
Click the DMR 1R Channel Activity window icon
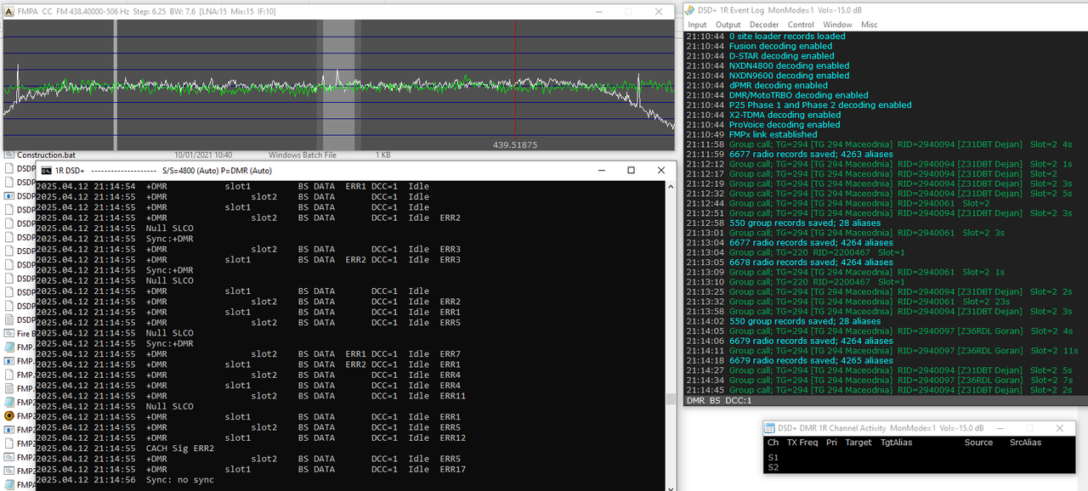click(770, 428)
